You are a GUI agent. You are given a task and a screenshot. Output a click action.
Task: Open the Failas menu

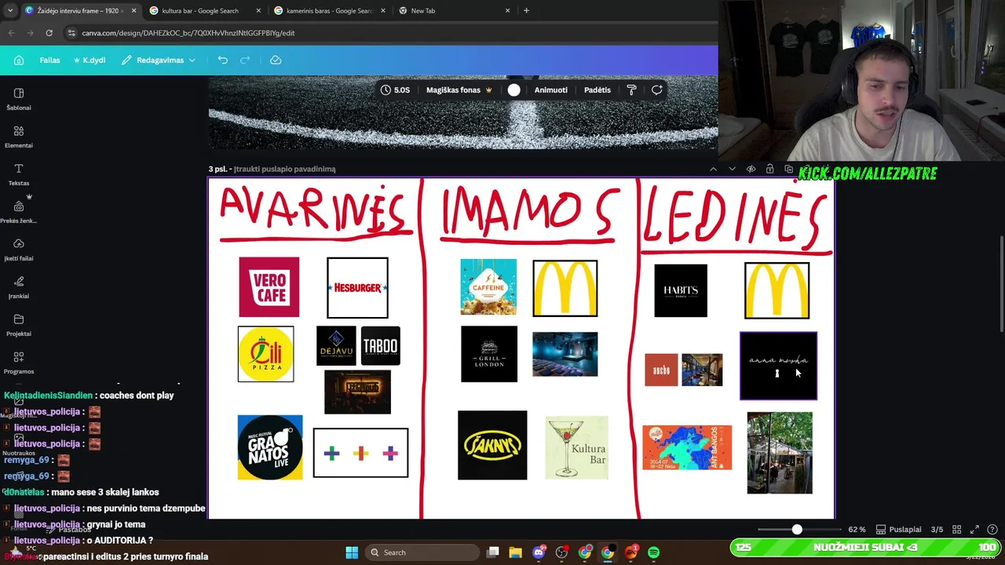click(49, 60)
